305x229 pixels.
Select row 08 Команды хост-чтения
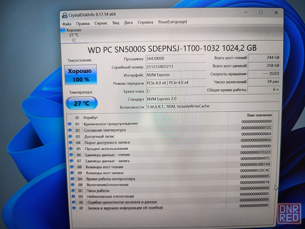pos(170,165)
